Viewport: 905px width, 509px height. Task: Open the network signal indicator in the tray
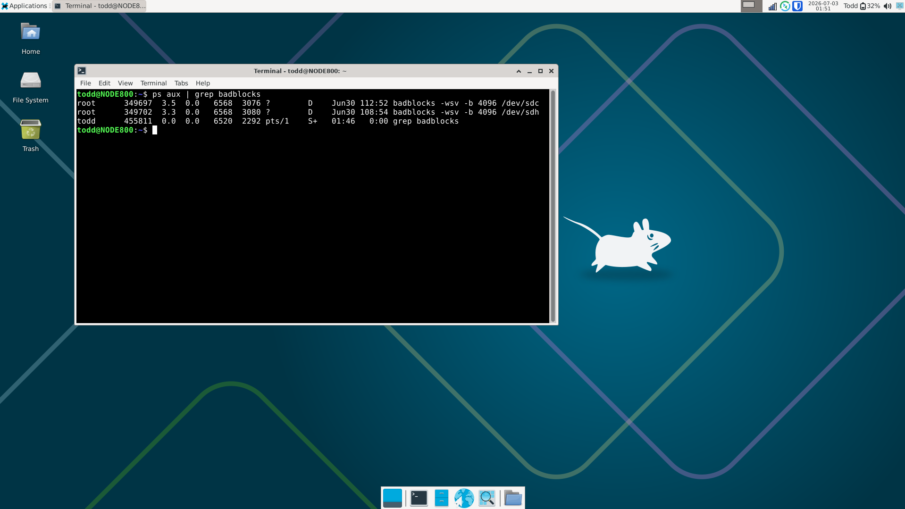772,6
